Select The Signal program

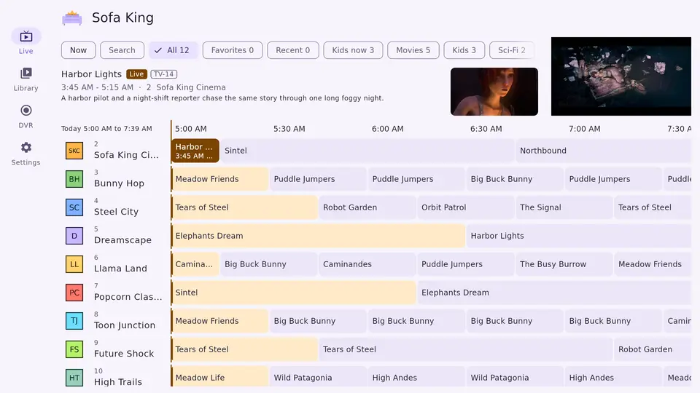[564, 207]
